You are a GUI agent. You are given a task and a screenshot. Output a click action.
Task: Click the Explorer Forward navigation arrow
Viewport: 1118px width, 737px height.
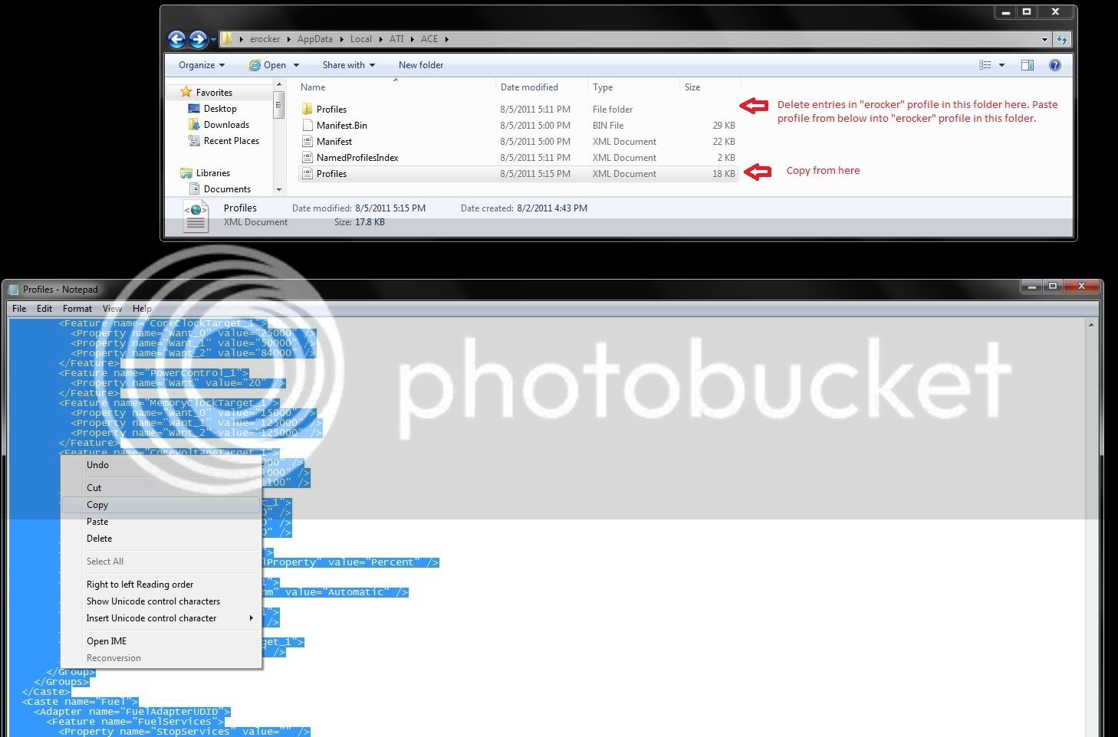click(x=198, y=39)
